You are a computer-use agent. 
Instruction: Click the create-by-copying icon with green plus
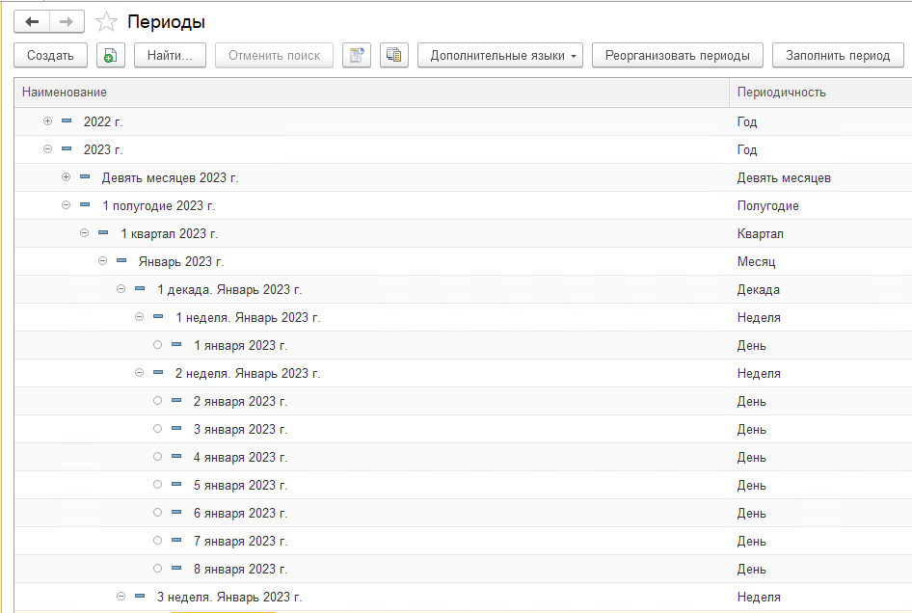[x=111, y=55]
